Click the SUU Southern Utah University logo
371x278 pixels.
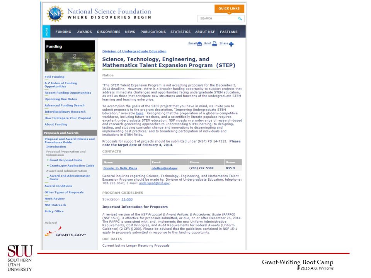pos(20,258)
